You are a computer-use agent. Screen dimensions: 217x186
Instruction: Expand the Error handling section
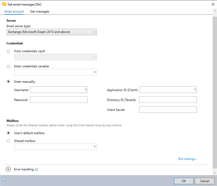(x=8, y=169)
